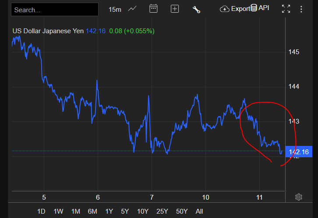Choose the 1Y time range
The height and width of the screenshot is (218, 318).
click(x=109, y=211)
